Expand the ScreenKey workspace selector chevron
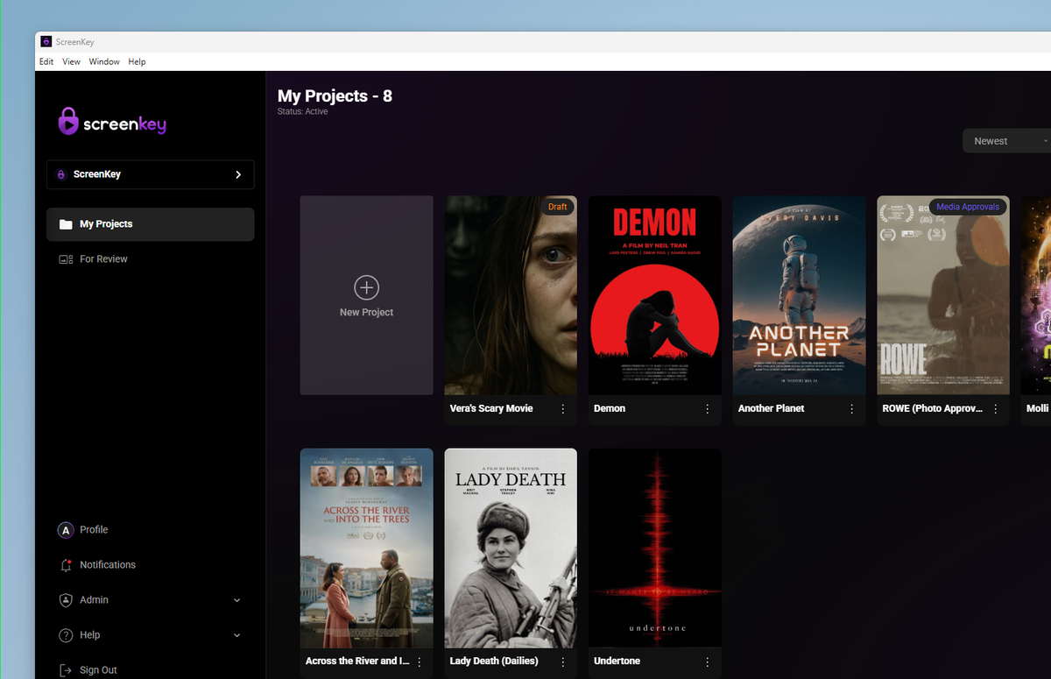 point(238,174)
